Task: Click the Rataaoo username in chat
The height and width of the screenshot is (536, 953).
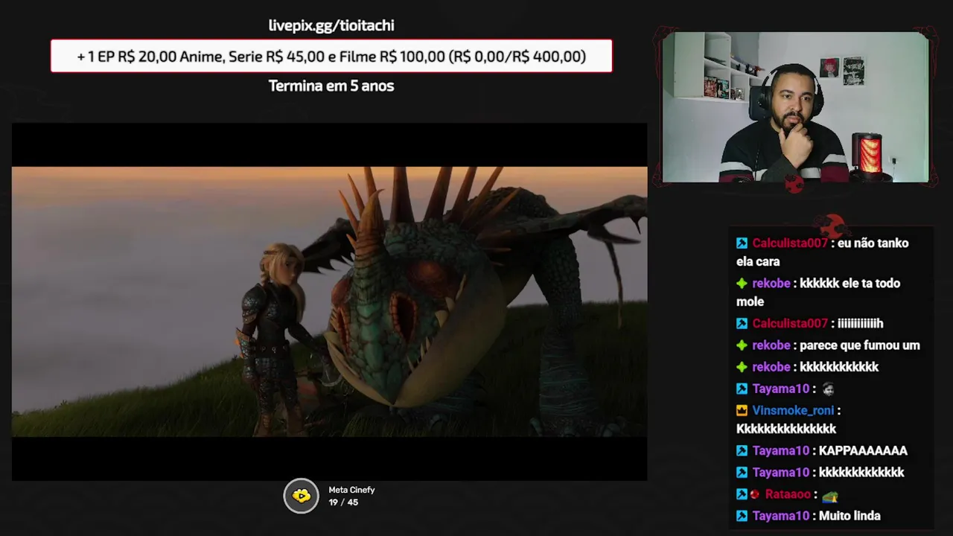Action: click(788, 494)
